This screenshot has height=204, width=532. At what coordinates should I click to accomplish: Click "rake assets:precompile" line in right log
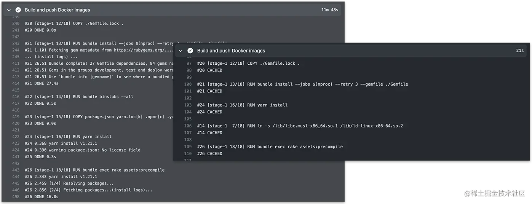coord(270,147)
